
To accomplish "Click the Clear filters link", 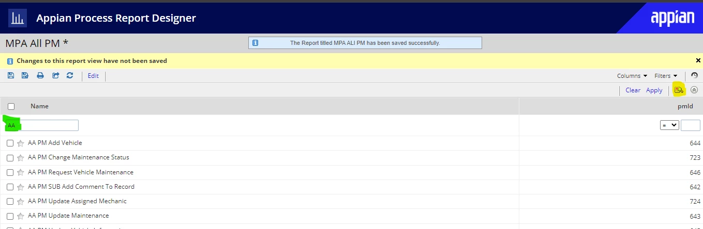I will pos(633,90).
